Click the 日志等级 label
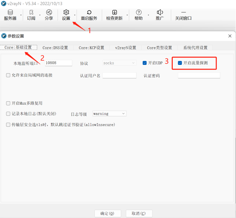 (79, 114)
